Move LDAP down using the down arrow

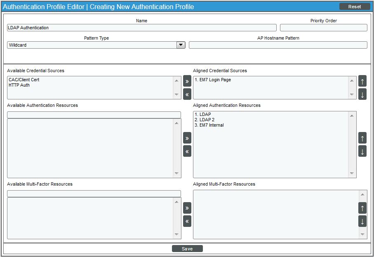[362, 151]
